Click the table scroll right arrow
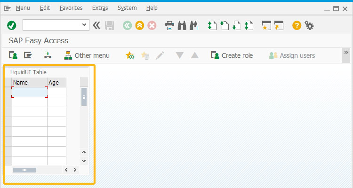Viewport: 353px width, 188px height. click(x=75, y=170)
